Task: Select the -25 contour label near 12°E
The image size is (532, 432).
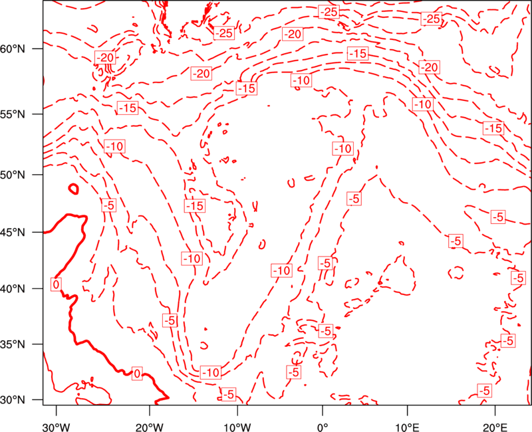Action: tap(431, 19)
